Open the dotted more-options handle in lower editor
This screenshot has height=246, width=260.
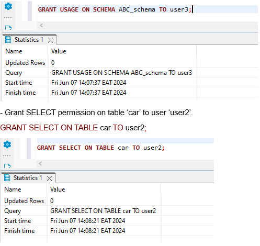(7, 155)
